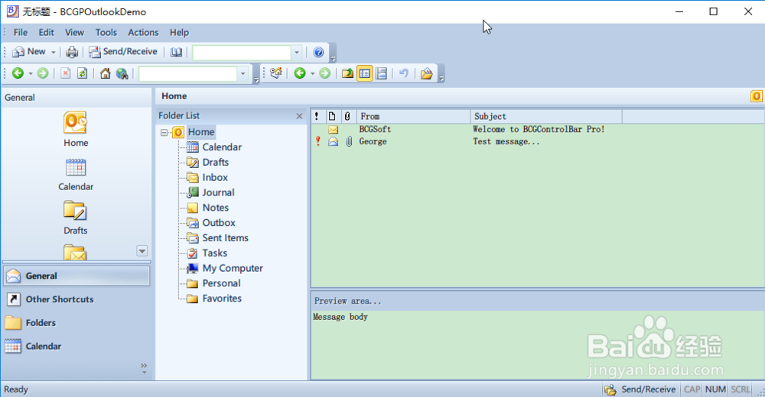Select Calendar in the folder tree

(222, 147)
